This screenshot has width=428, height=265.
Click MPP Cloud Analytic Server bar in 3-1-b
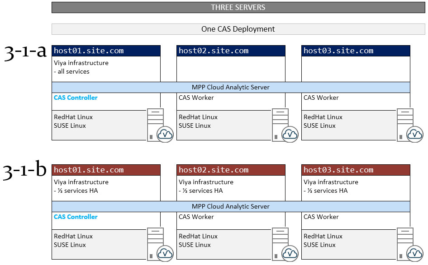click(x=231, y=206)
